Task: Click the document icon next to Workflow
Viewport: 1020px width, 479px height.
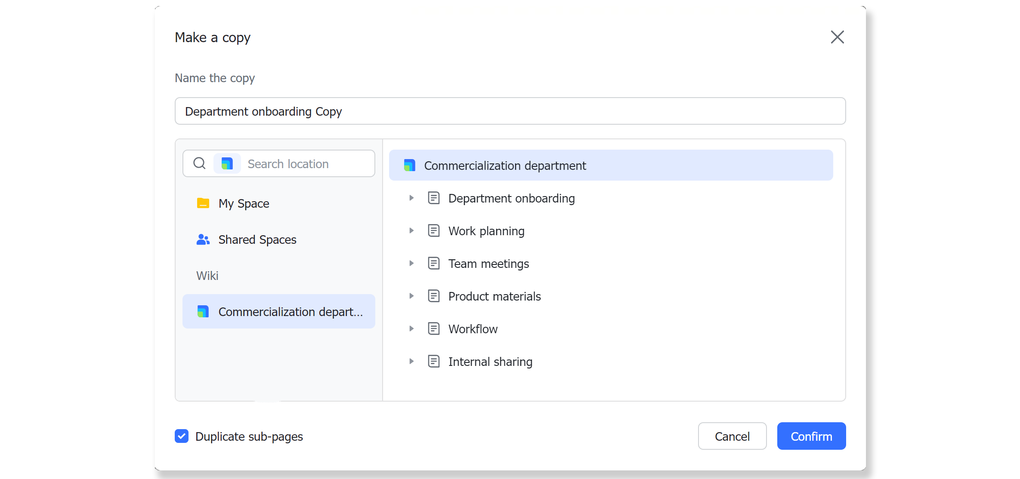Action: point(433,329)
